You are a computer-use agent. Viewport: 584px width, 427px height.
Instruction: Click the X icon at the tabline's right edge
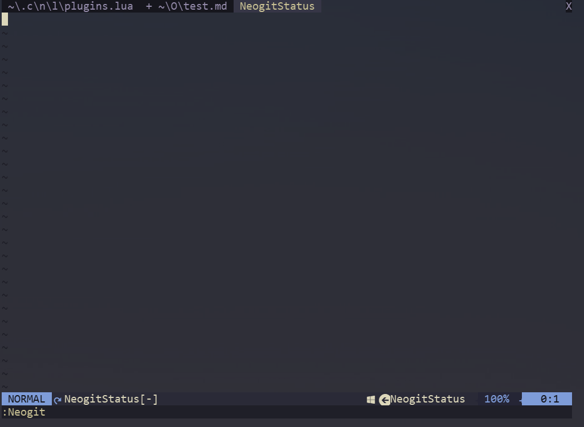pyautogui.click(x=568, y=6)
